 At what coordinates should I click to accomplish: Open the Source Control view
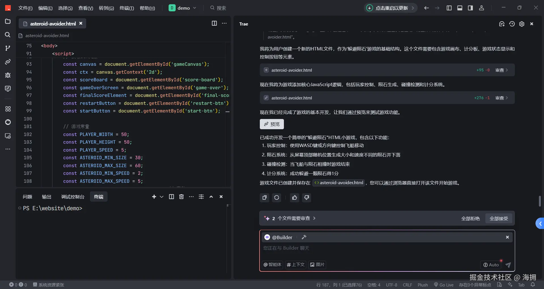coord(8,48)
